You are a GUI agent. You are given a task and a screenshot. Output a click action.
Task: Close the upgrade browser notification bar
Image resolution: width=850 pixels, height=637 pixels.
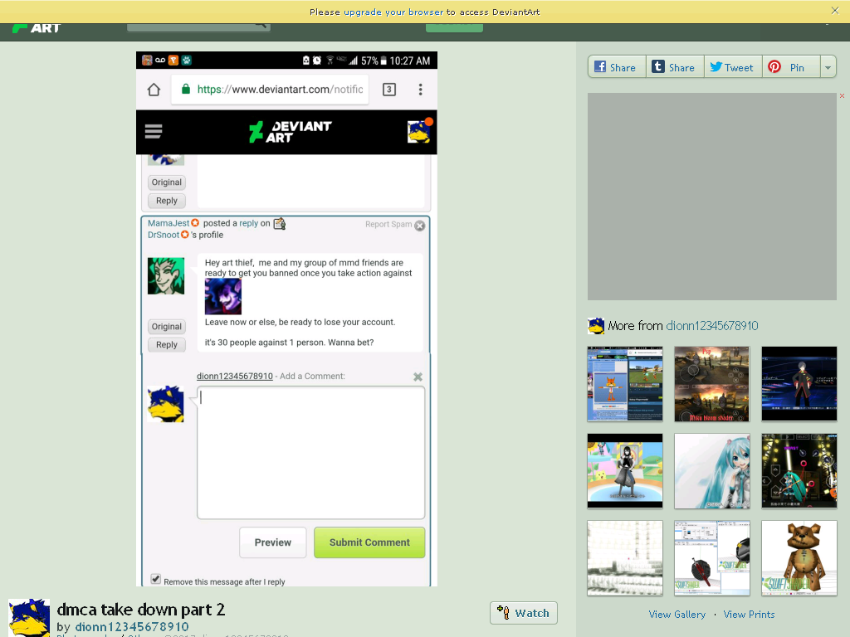tap(835, 10)
